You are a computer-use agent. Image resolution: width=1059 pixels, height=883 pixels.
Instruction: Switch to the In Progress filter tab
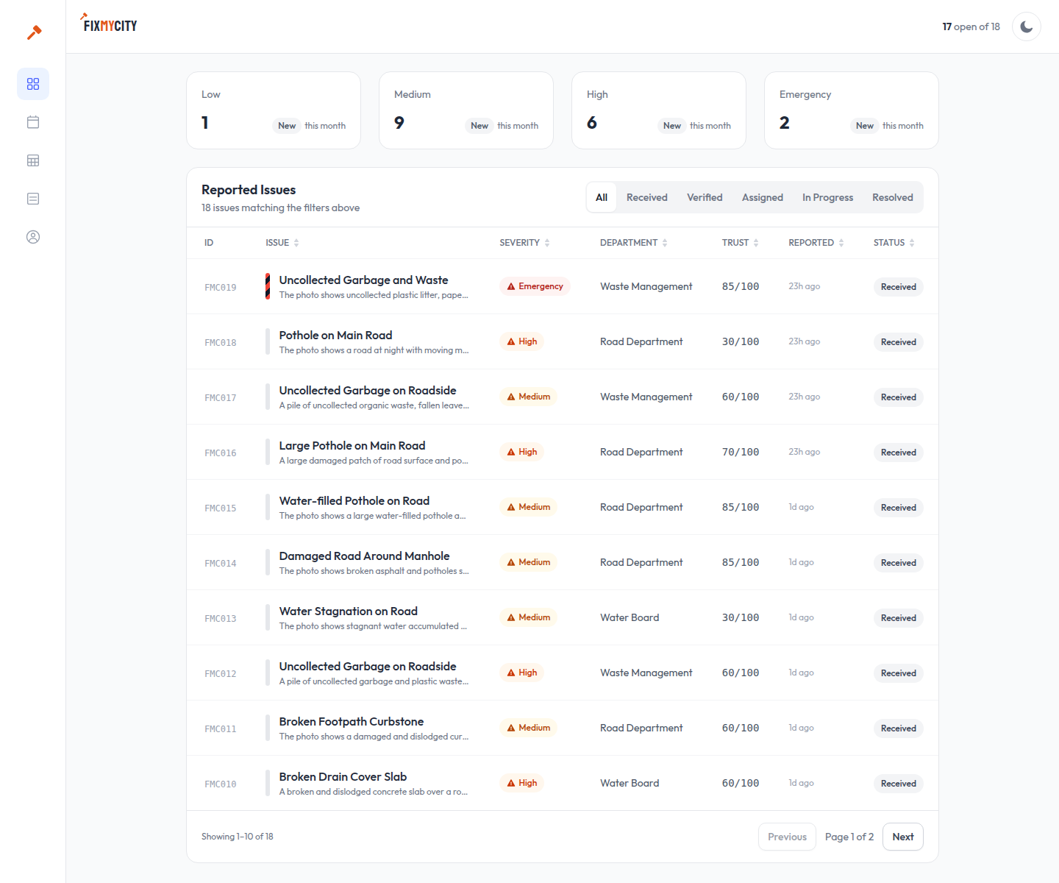point(827,197)
